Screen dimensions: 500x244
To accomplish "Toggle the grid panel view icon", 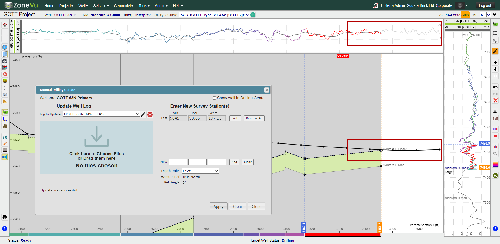I will pos(5,54).
